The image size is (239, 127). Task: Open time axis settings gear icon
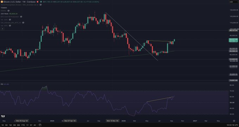coord(234,121)
